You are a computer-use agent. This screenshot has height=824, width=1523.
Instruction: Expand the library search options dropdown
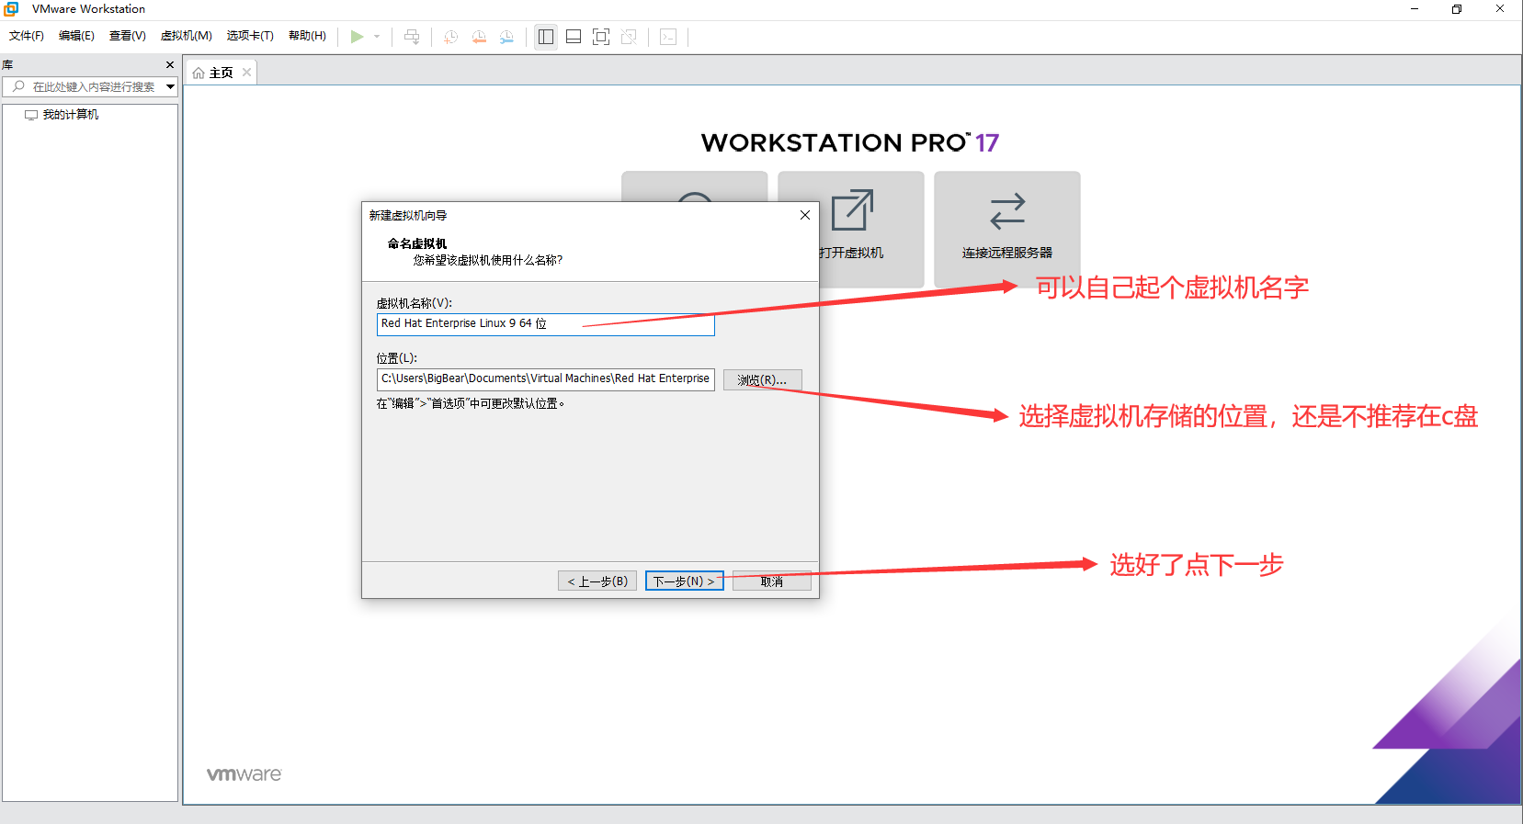coord(170,86)
